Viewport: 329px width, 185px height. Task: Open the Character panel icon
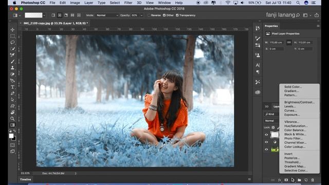tap(258, 65)
